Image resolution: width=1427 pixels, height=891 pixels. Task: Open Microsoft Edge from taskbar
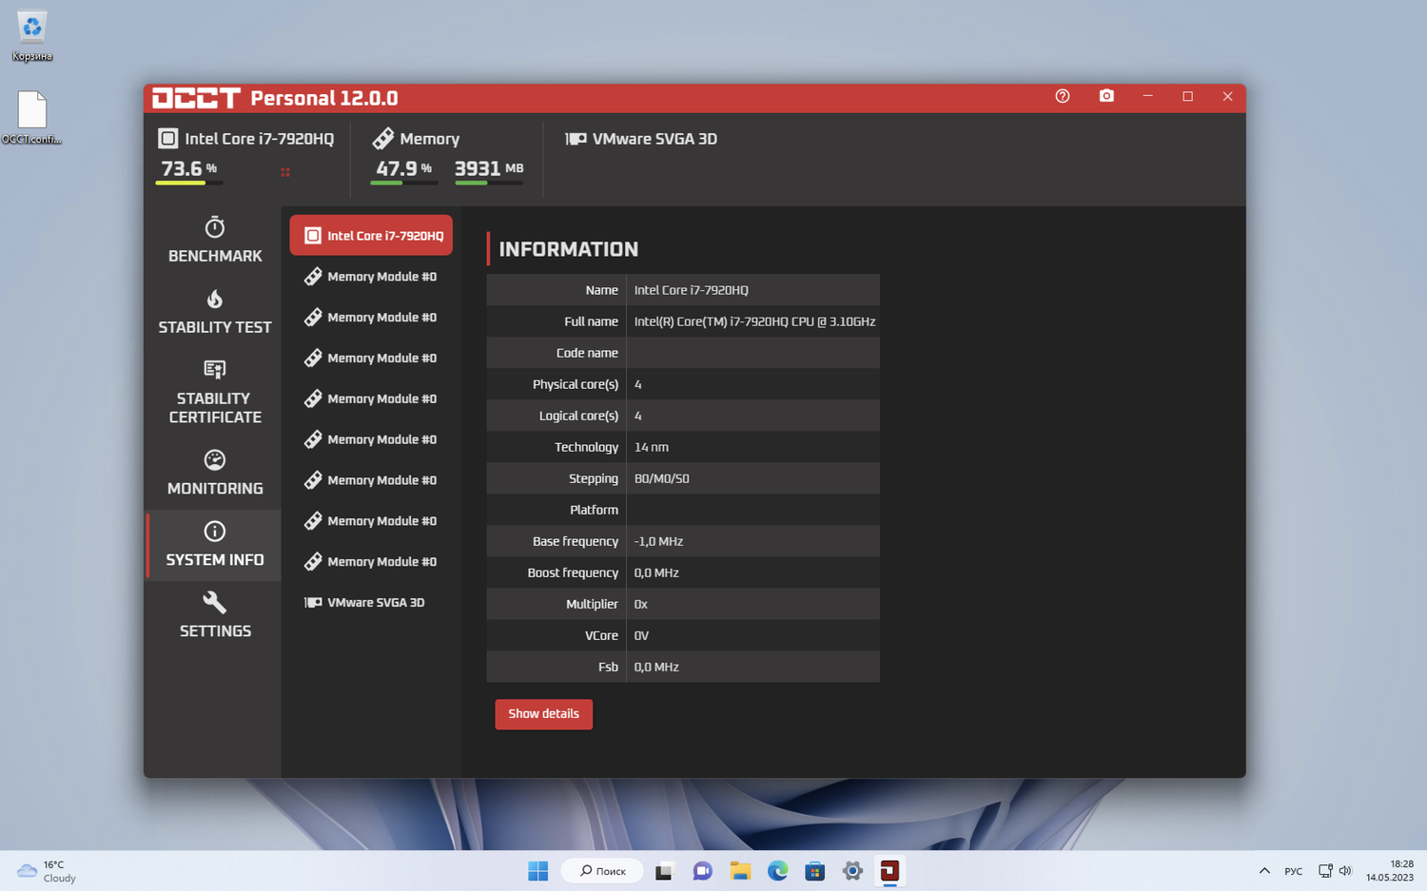pos(777,871)
